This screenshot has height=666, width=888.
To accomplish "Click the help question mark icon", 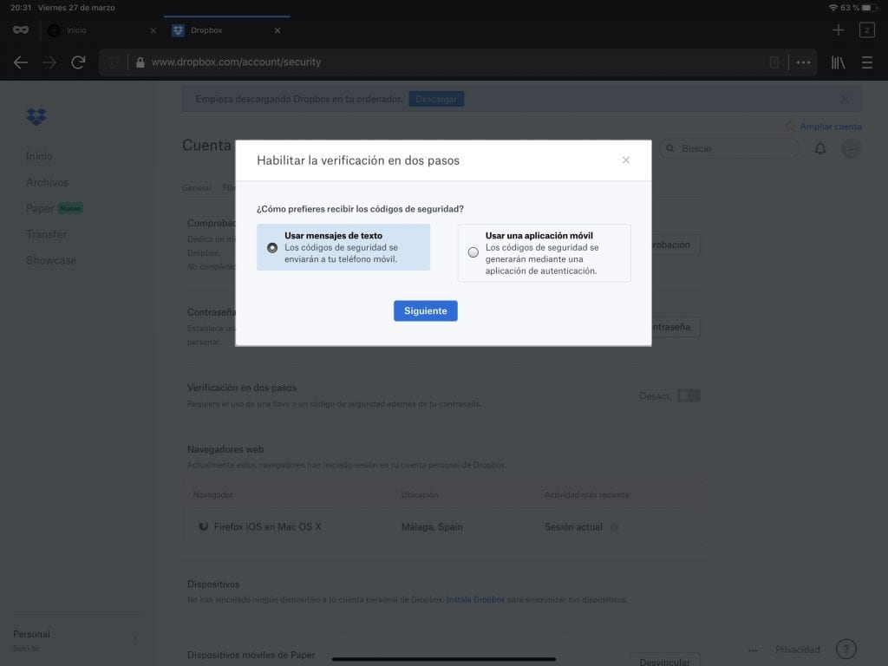I will tap(846, 650).
